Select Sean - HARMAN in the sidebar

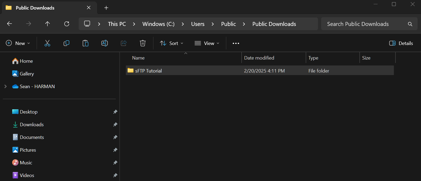(34, 87)
